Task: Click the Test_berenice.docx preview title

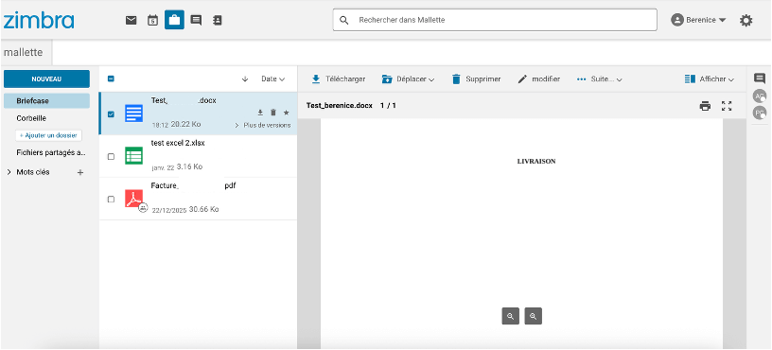Action: tap(340, 106)
